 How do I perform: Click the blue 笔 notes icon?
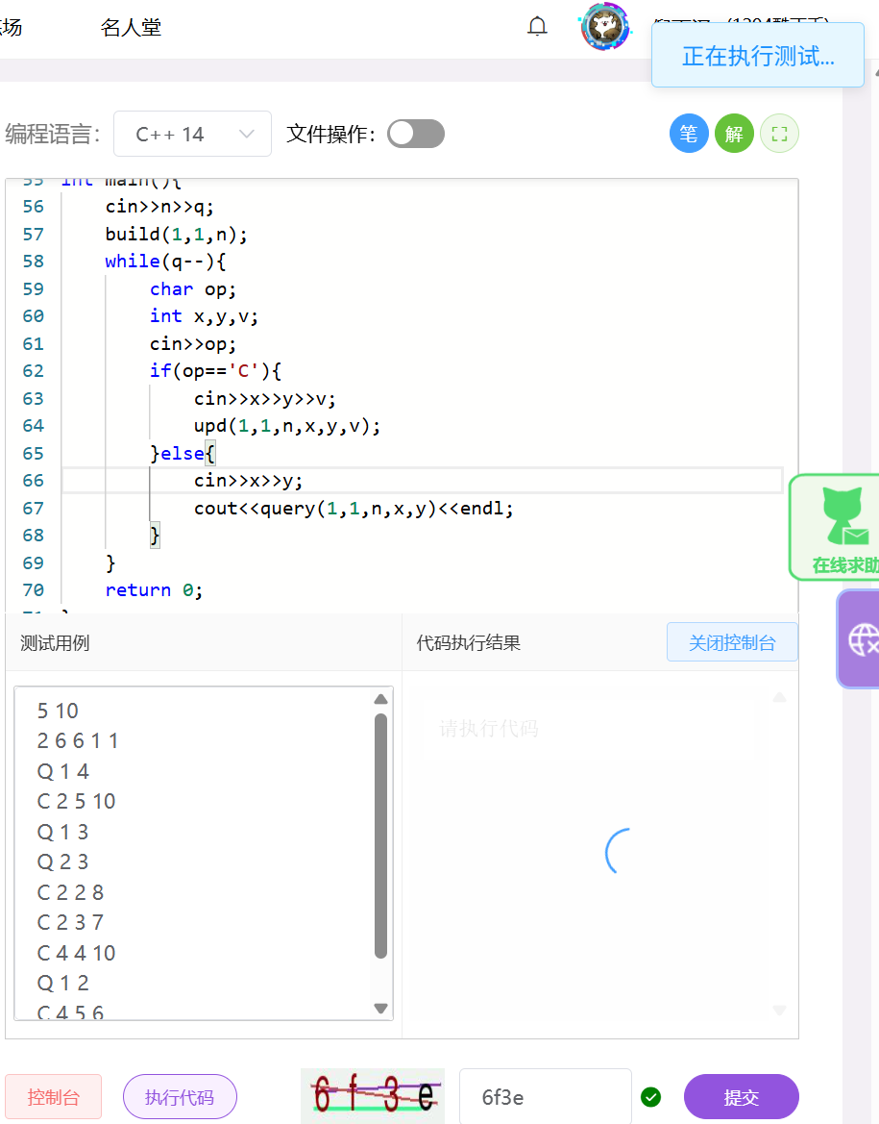[x=689, y=134]
